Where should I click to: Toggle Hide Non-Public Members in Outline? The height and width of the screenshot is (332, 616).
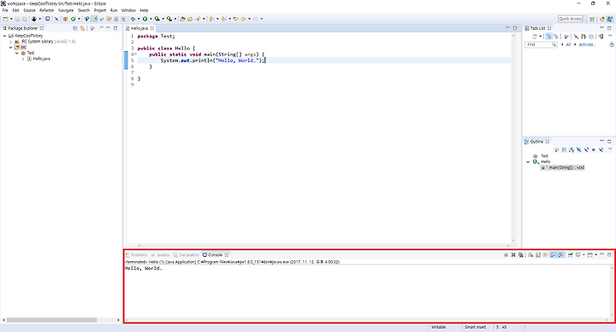point(593,149)
